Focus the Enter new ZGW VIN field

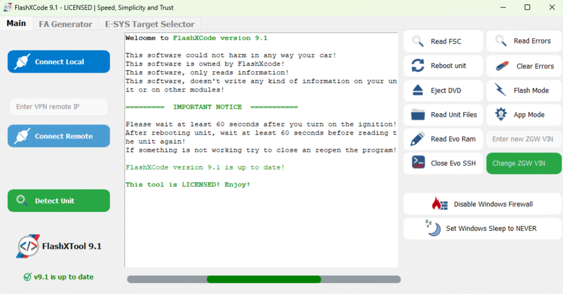pyautogui.click(x=524, y=139)
